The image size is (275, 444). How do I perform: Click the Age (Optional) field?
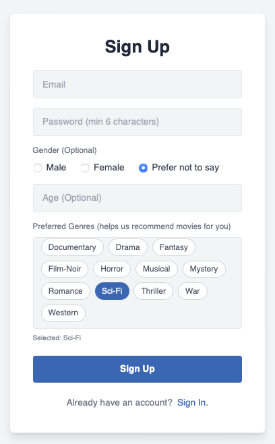click(137, 198)
